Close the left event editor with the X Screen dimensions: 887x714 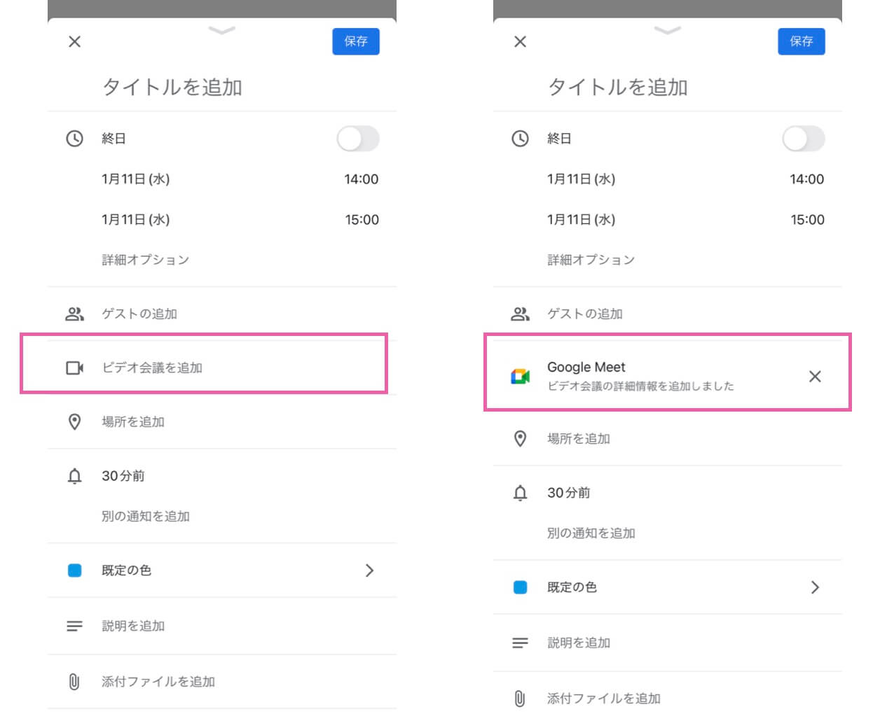(x=74, y=41)
